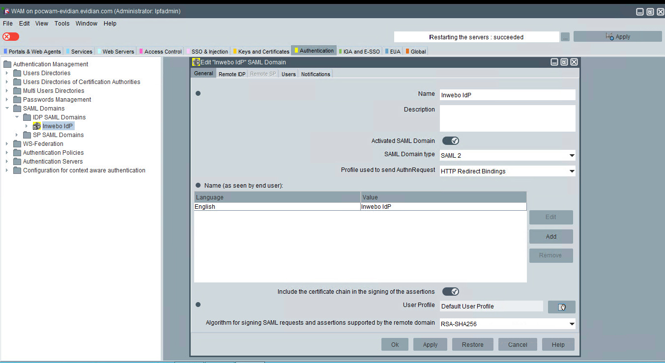Click the red stop icon in the toolbar
Image resolution: width=665 pixels, height=363 pixels.
tap(10, 37)
